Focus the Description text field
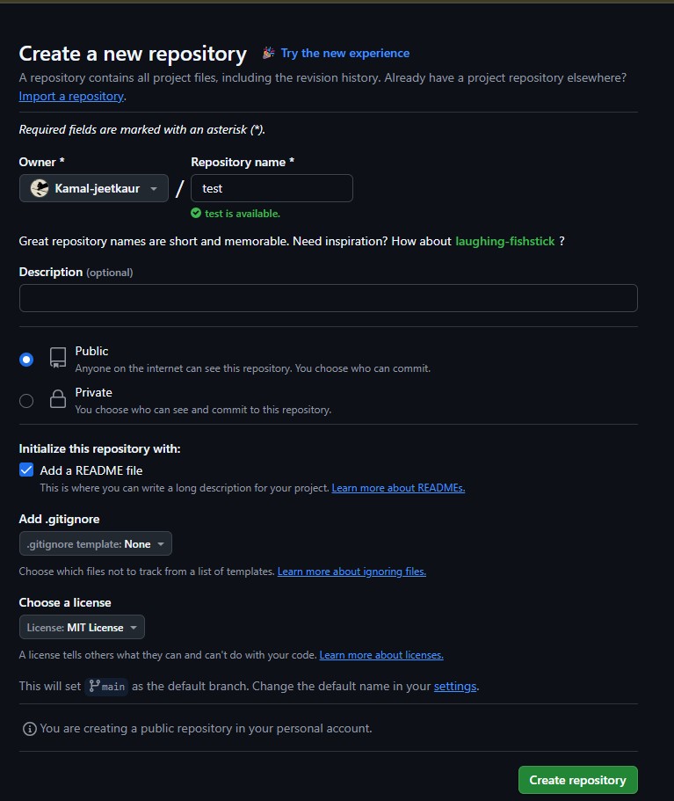 point(329,298)
